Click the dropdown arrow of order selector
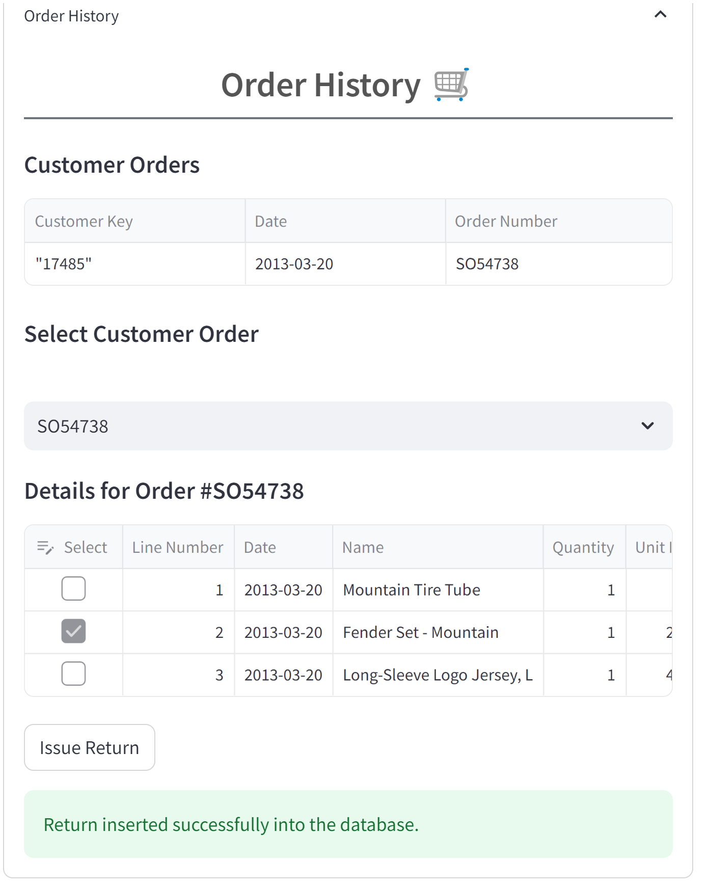The width and height of the screenshot is (709, 887). (x=647, y=426)
